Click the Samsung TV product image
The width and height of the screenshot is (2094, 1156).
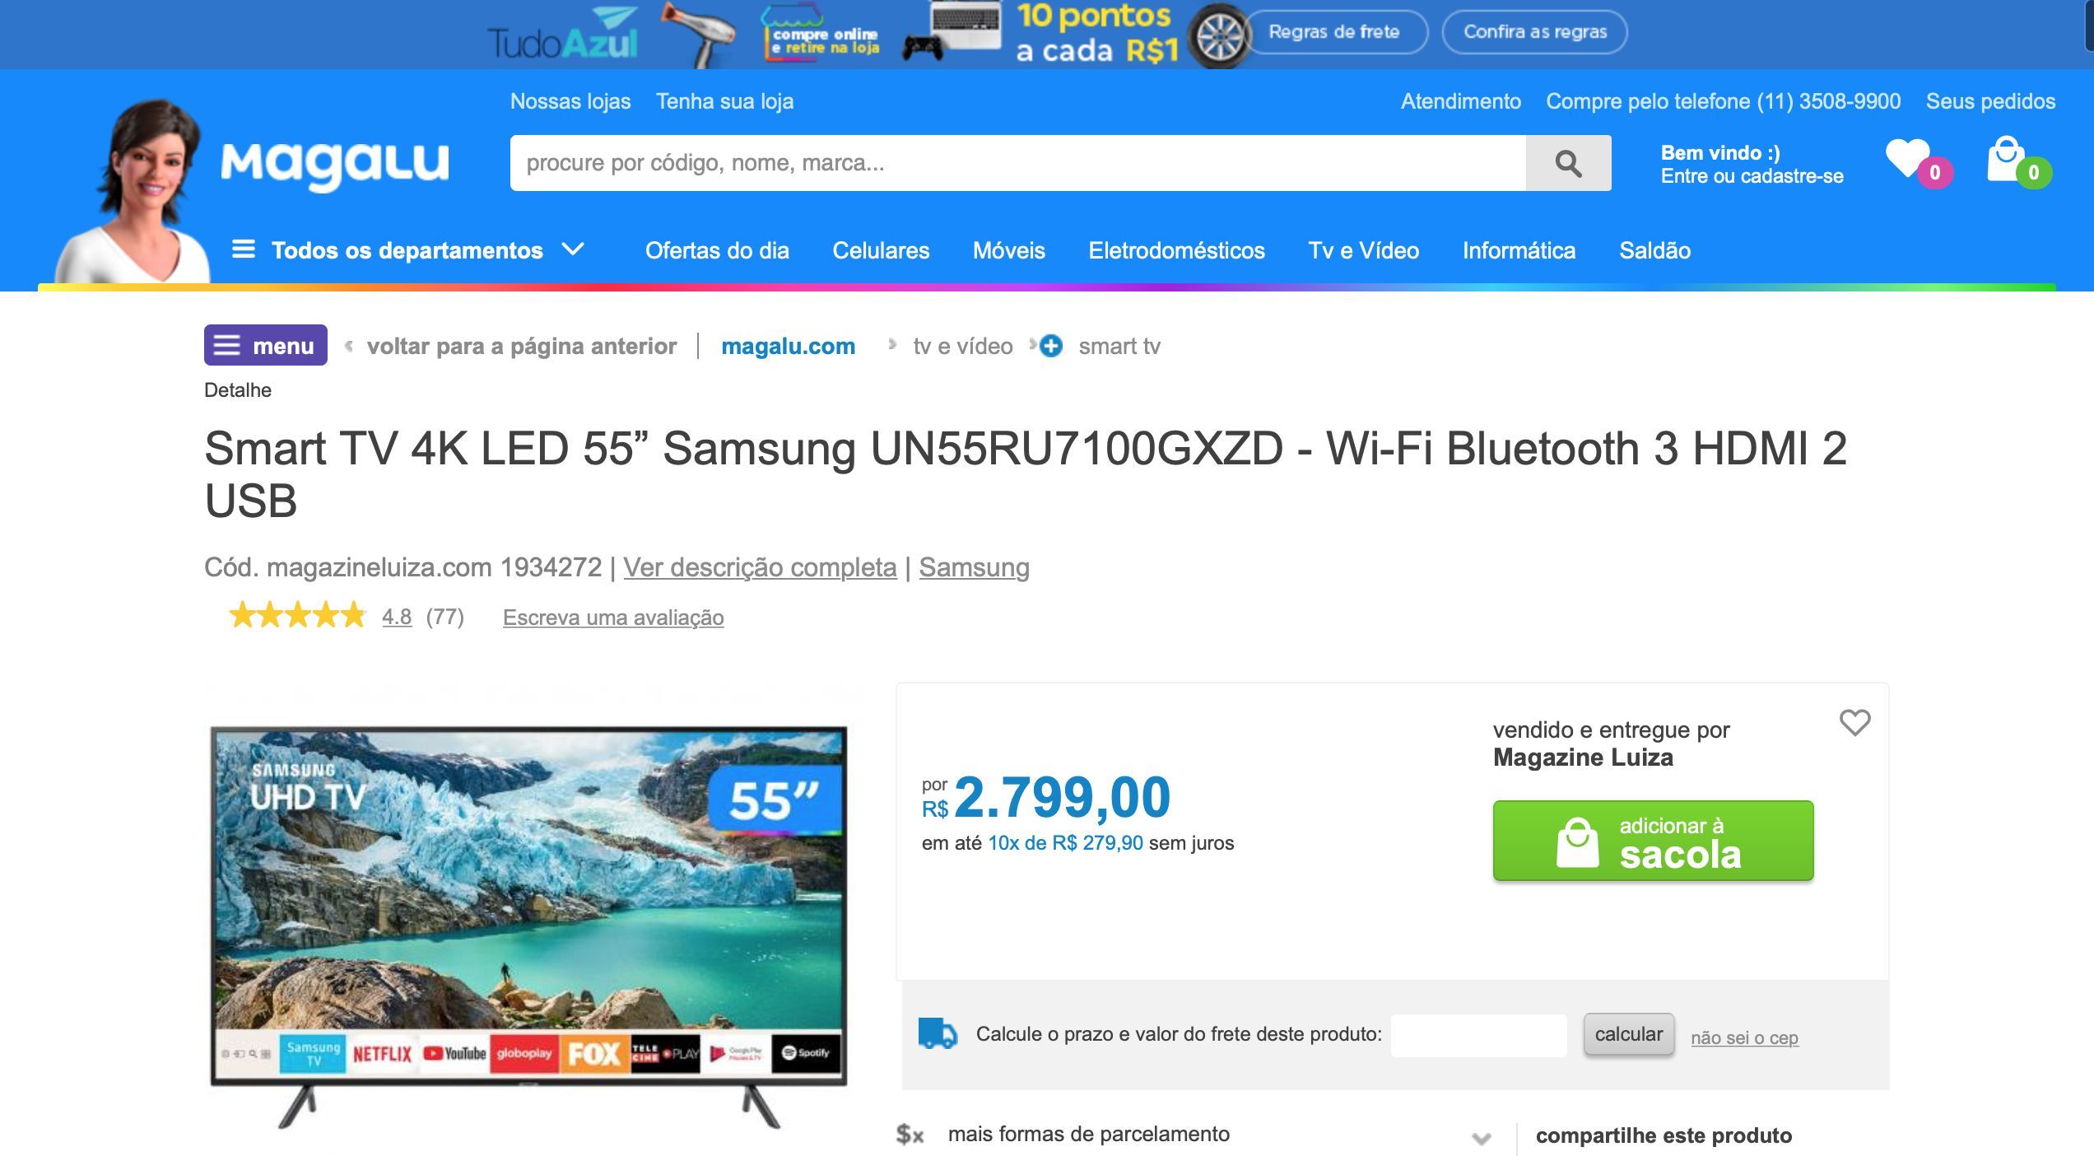tap(528, 925)
